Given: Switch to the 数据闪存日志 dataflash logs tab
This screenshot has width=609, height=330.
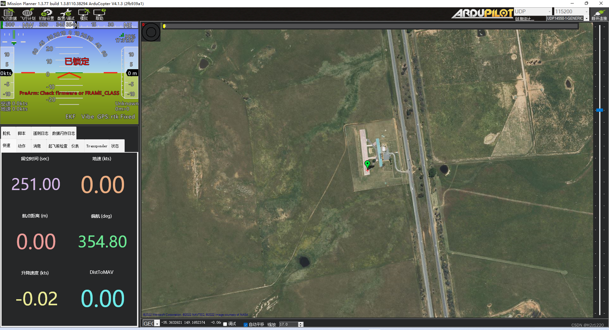Looking at the screenshot, I should 63,133.
